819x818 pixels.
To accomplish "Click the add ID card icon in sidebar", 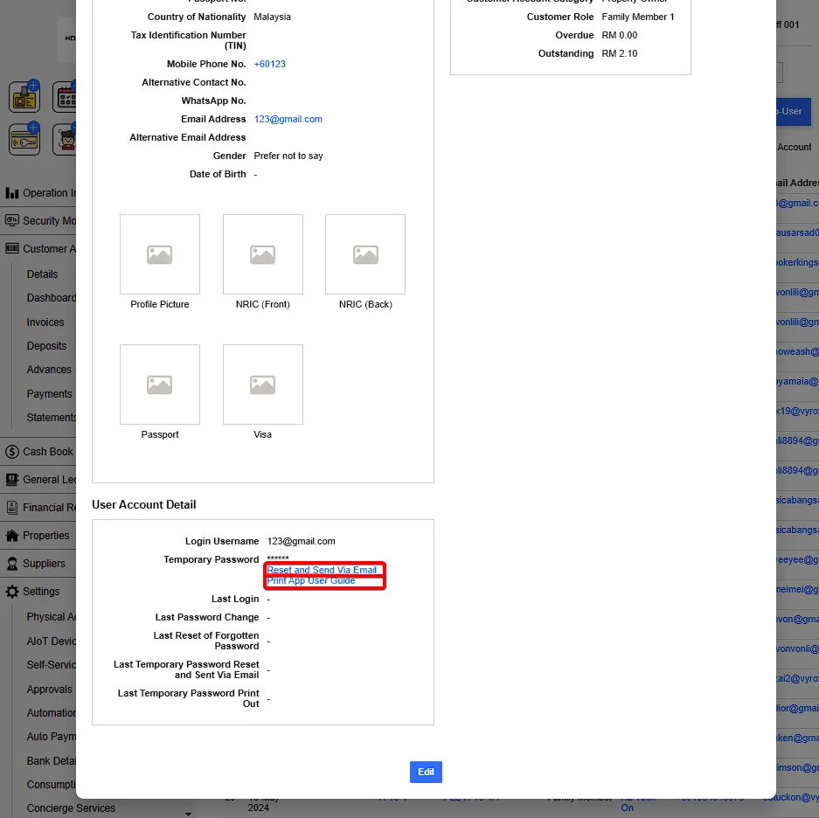I will point(24,97).
